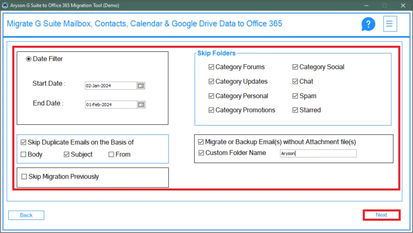Uncheck the Starred skip folder checkbox
This screenshot has height=233, width=413.
(295, 110)
